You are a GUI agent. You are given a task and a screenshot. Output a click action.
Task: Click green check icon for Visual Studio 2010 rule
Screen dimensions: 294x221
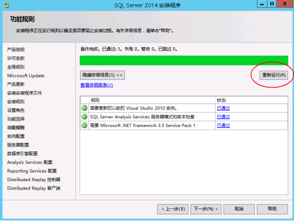pyautogui.click(x=84, y=108)
